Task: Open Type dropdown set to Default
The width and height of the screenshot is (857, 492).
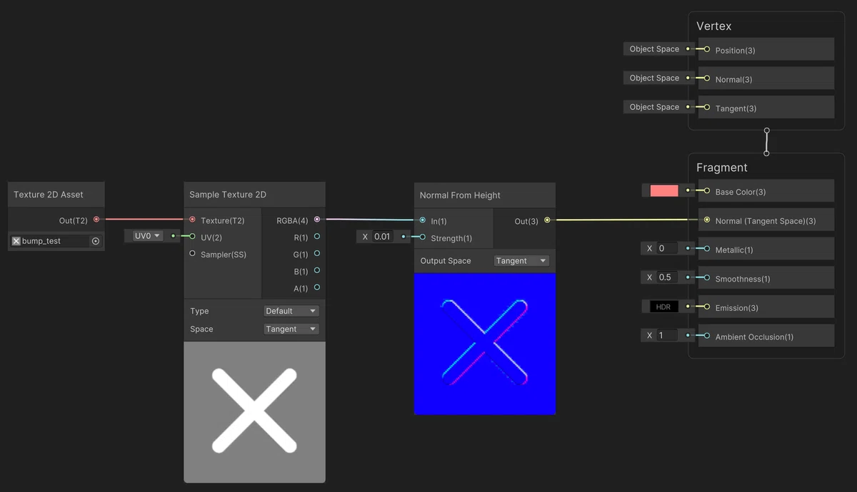Action: [x=291, y=311]
